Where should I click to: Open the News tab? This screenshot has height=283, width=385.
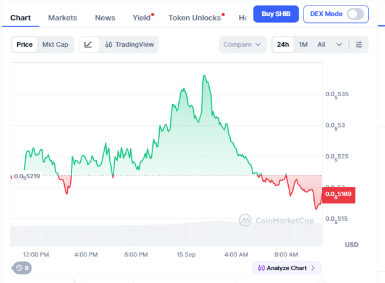tap(105, 18)
